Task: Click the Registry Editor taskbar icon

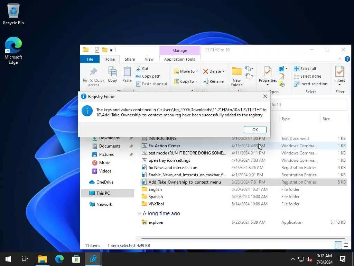Action: (x=93, y=259)
